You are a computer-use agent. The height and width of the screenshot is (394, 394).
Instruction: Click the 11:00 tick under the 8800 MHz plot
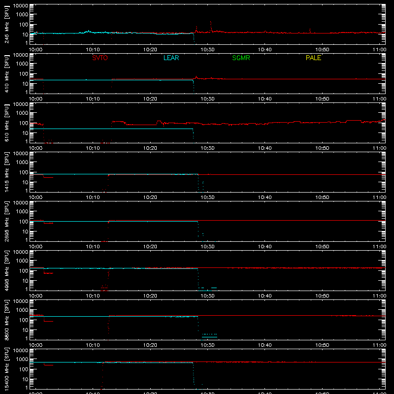[379, 345]
